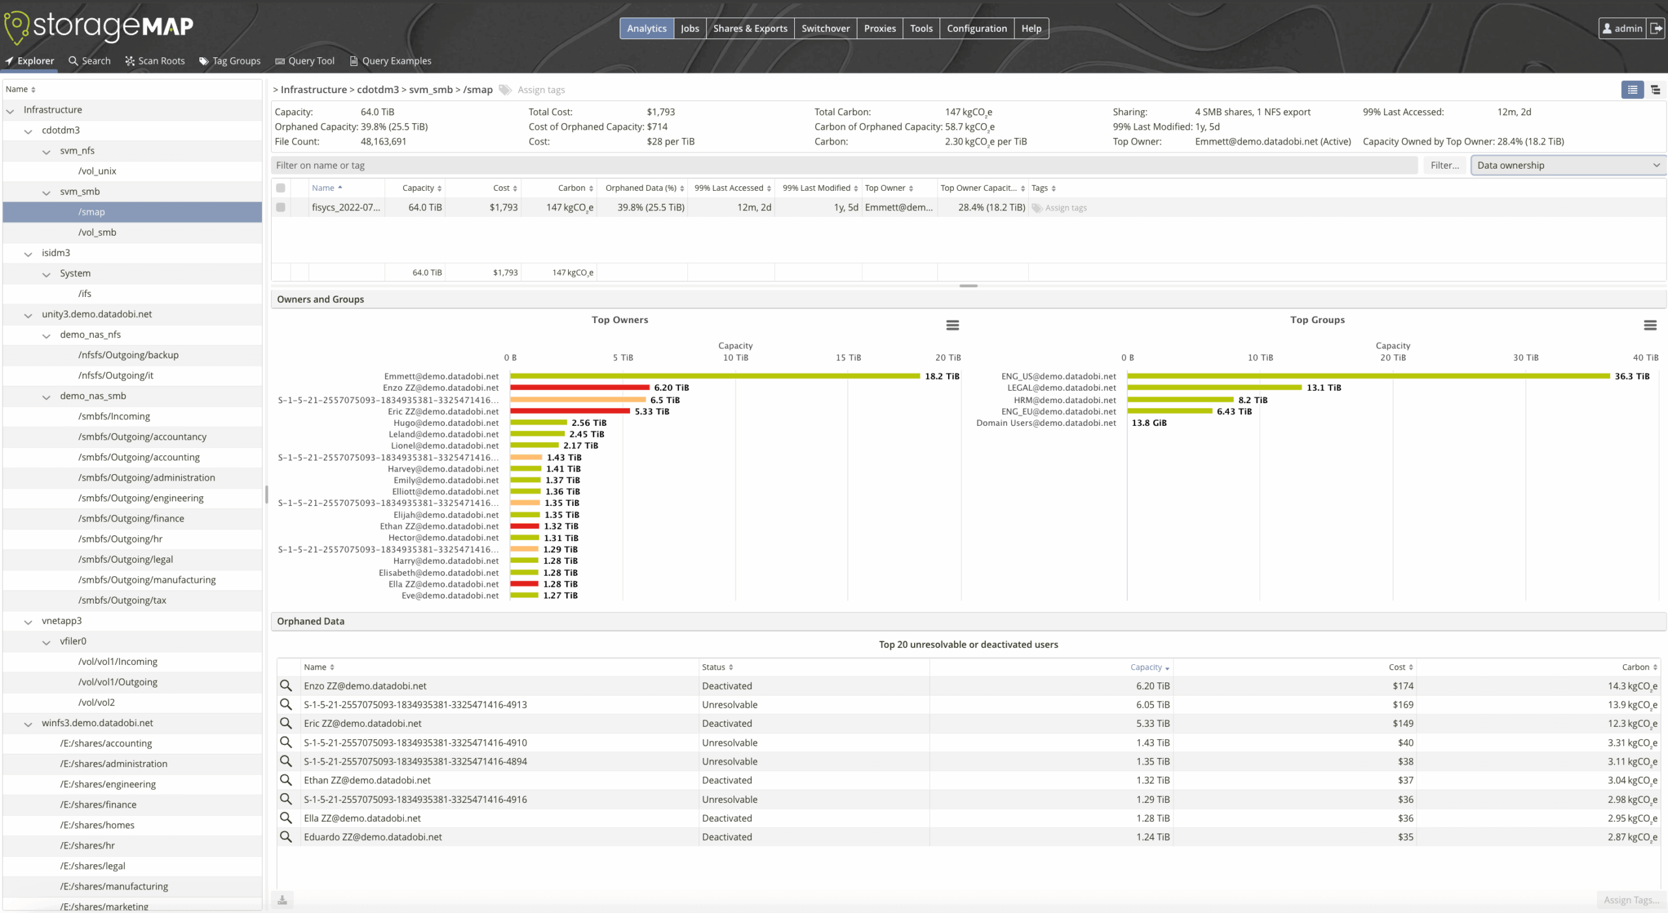1668x913 pixels.
Task: Open the Top Owners chart hamburger menu
Action: pos(952,324)
